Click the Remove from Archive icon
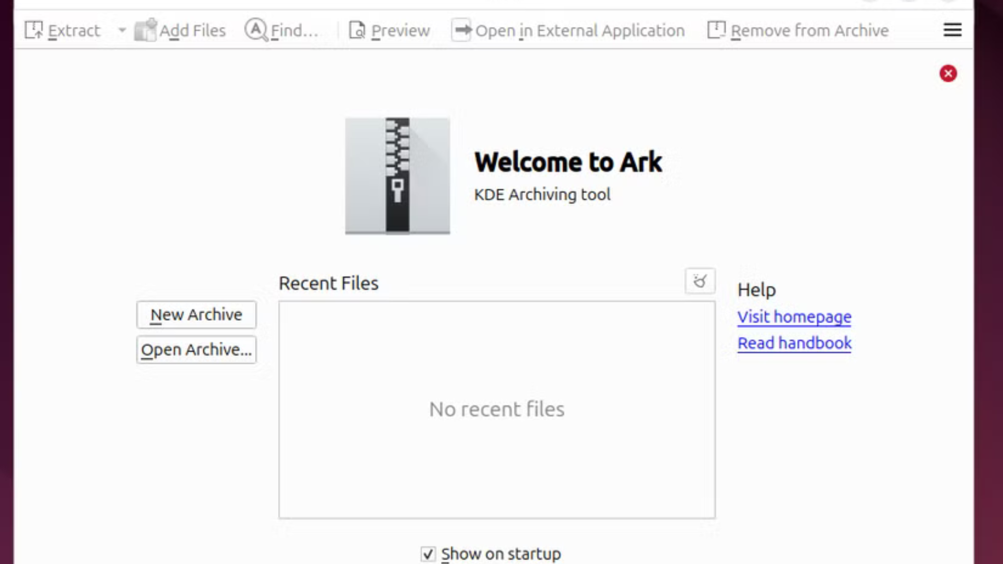Screen dimensions: 1003x564 click(x=716, y=30)
